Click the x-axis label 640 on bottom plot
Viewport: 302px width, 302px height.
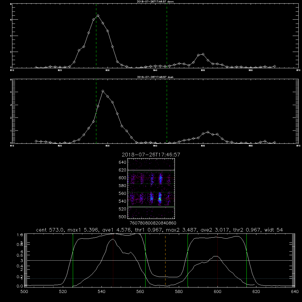pos(295,292)
